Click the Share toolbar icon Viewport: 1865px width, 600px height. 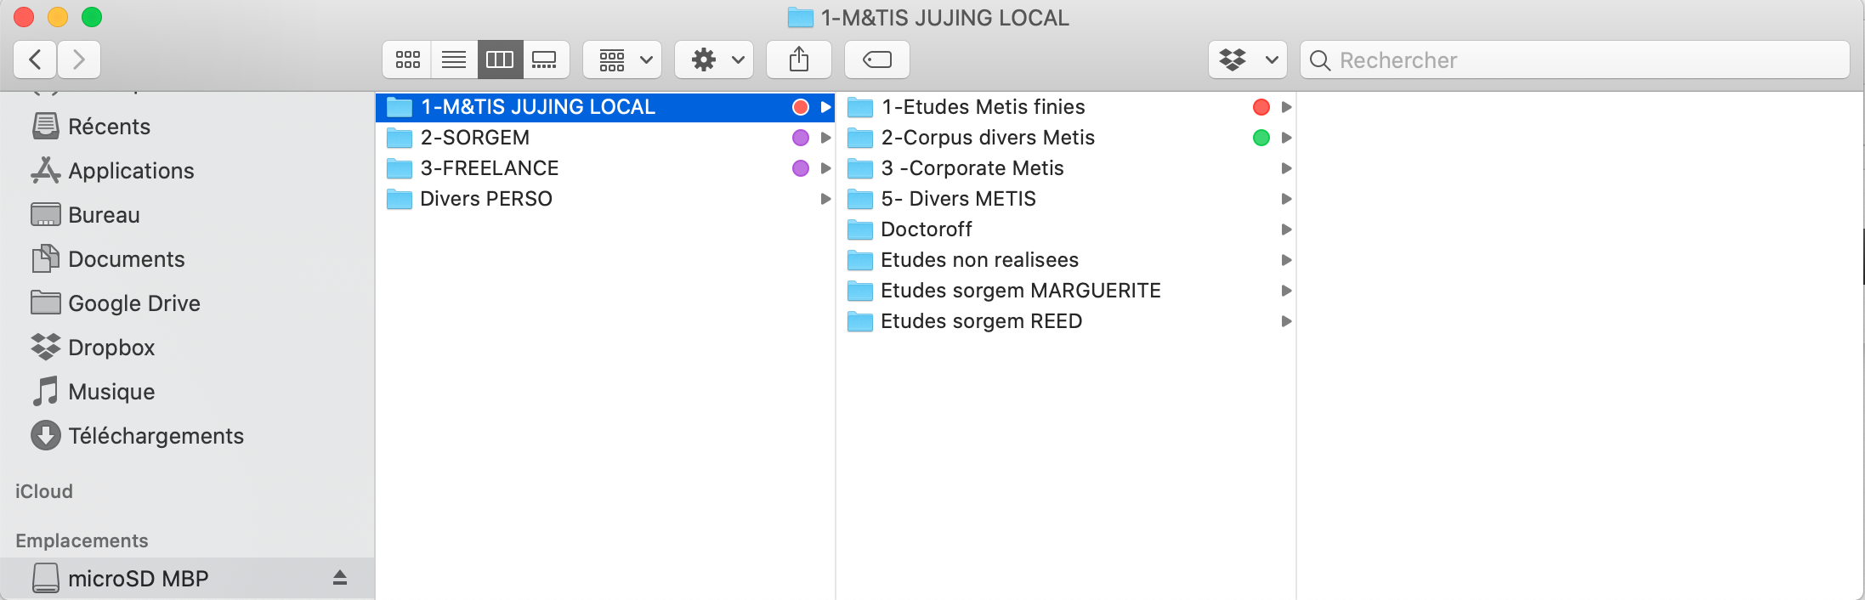click(798, 59)
